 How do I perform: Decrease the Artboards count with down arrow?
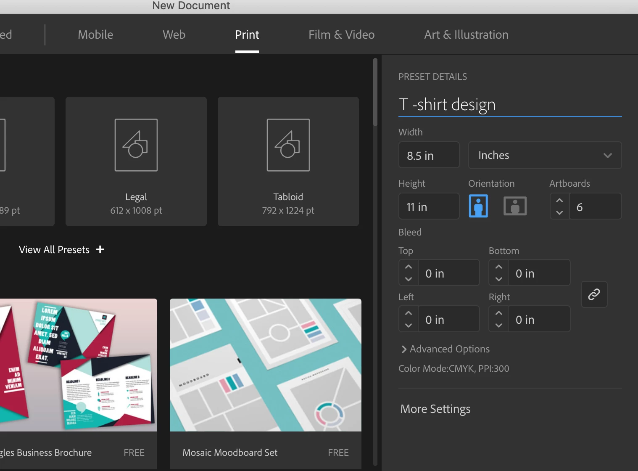pyautogui.click(x=559, y=212)
